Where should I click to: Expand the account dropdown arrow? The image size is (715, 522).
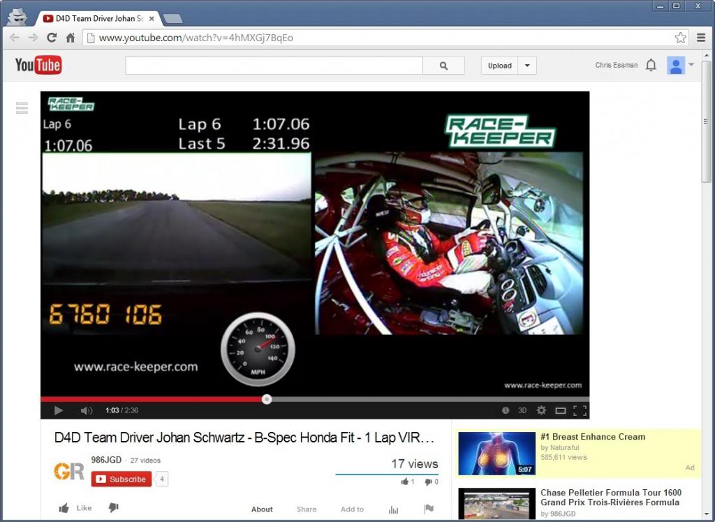point(691,64)
